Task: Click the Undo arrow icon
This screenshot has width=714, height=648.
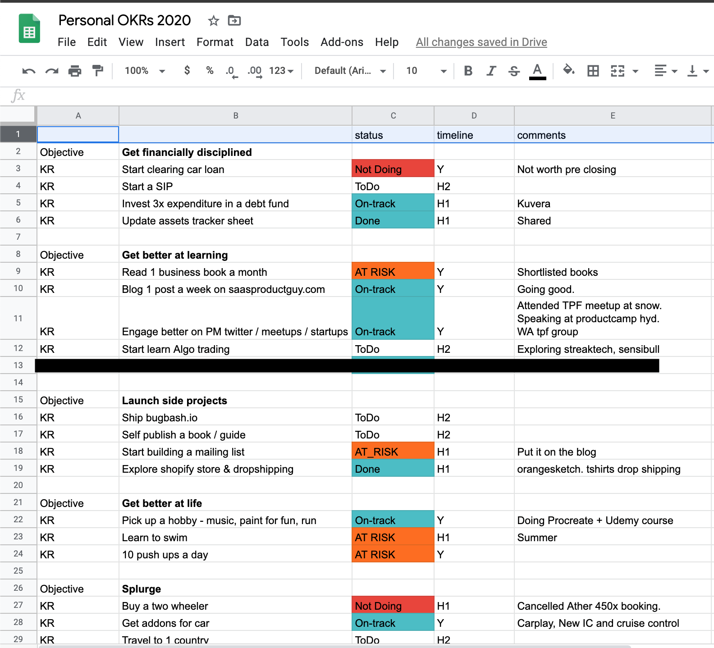Action: pos(29,71)
